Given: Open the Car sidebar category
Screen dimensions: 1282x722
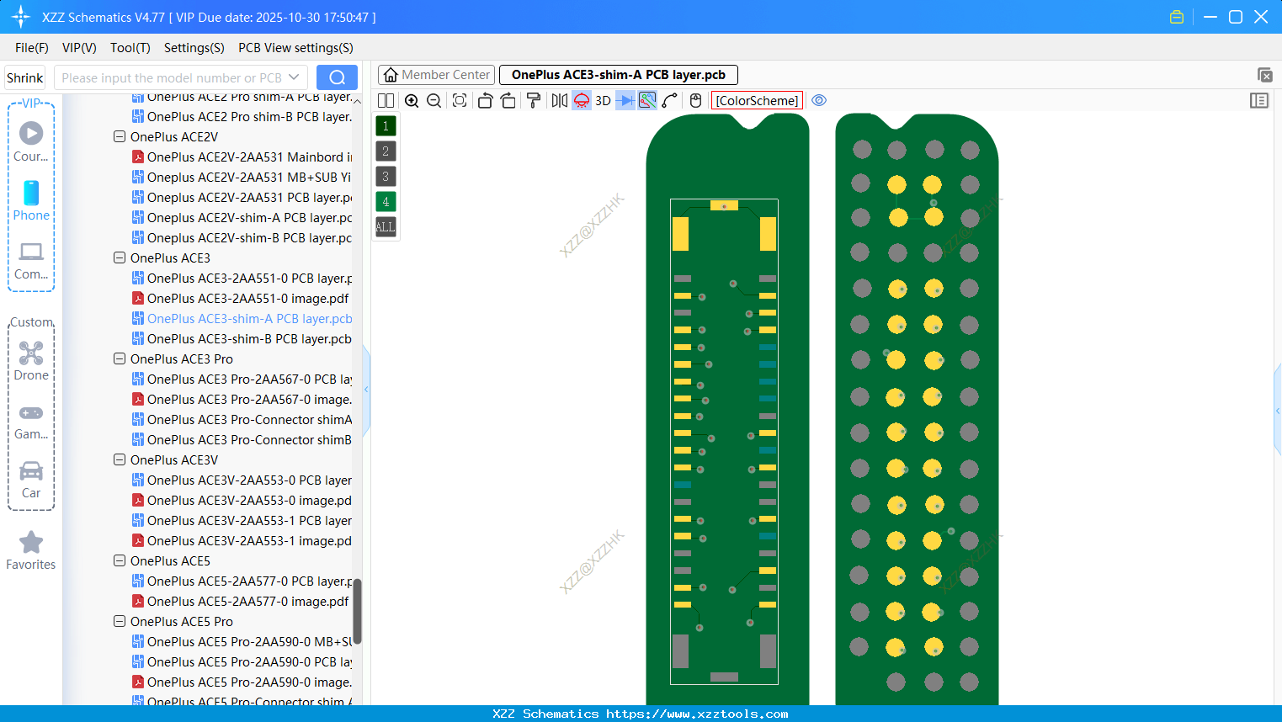Looking at the screenshot, I should (31, 480).
